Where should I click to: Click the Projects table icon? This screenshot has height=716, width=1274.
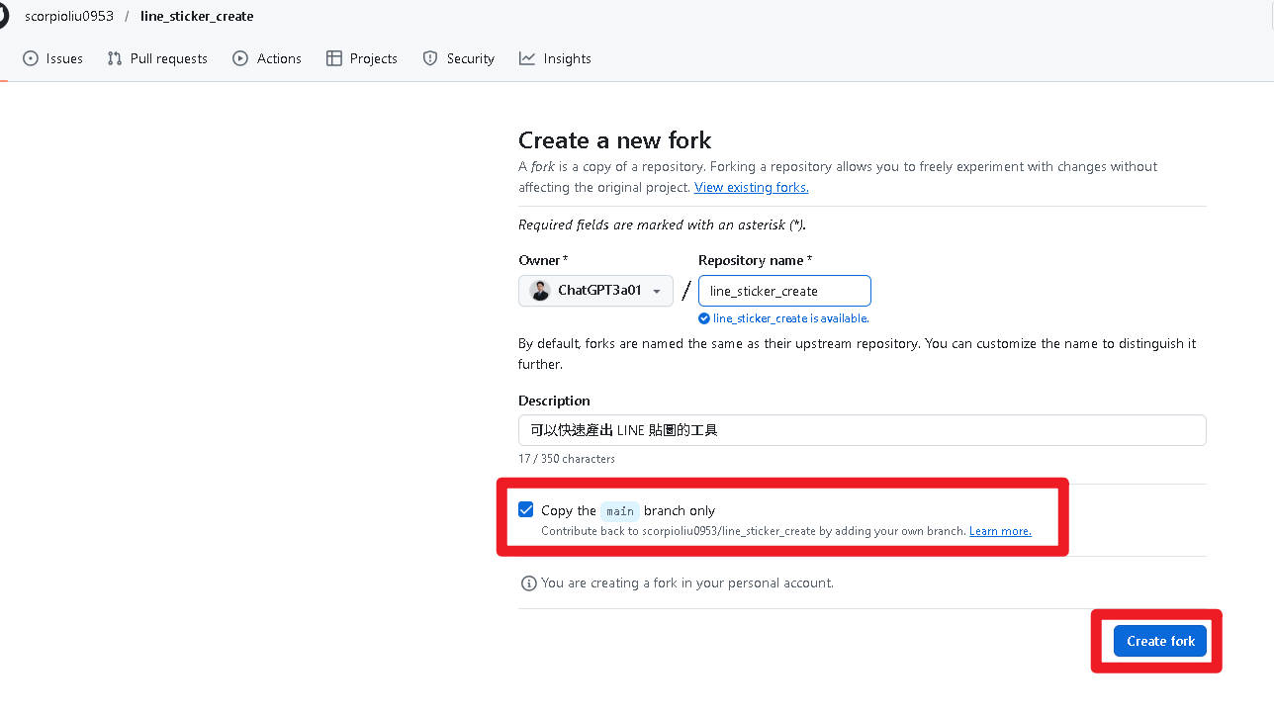tap(333, 58)
